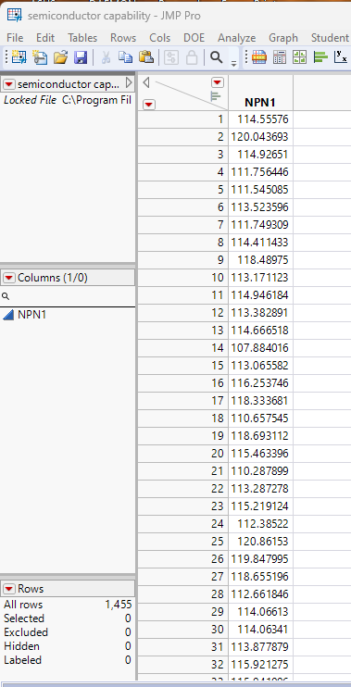Click the New Data Table icon

point(19,57)
